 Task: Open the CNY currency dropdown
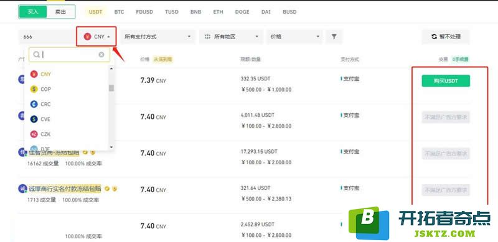(x=96, y=37)
